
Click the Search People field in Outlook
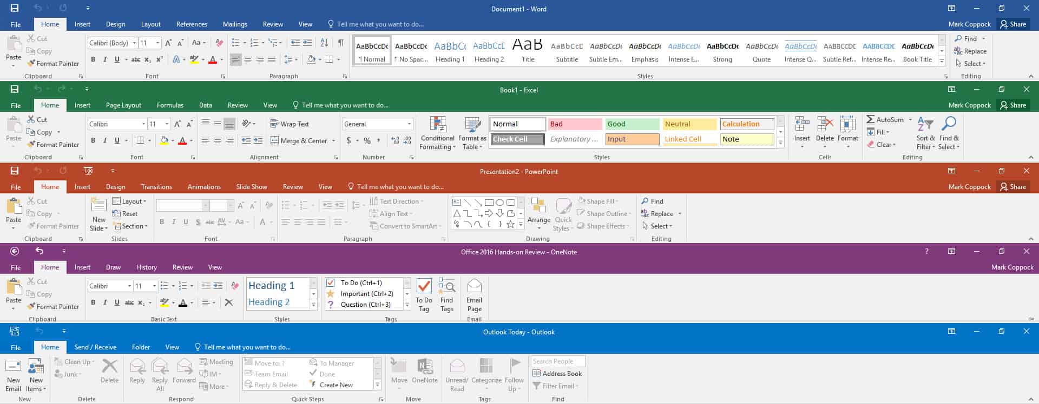557,361
